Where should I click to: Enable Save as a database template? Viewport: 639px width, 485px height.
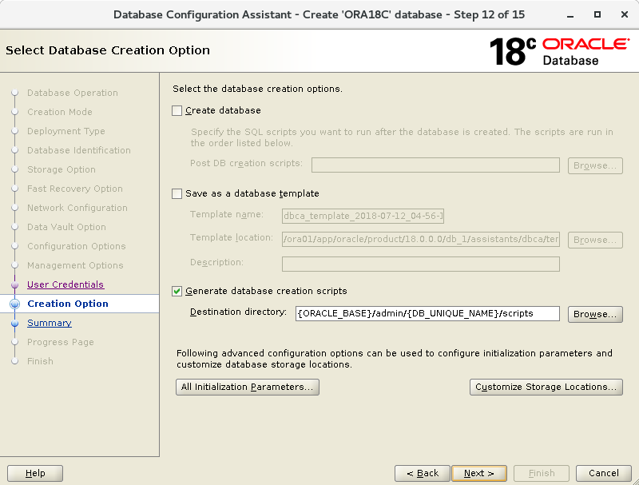click(177, 193)
